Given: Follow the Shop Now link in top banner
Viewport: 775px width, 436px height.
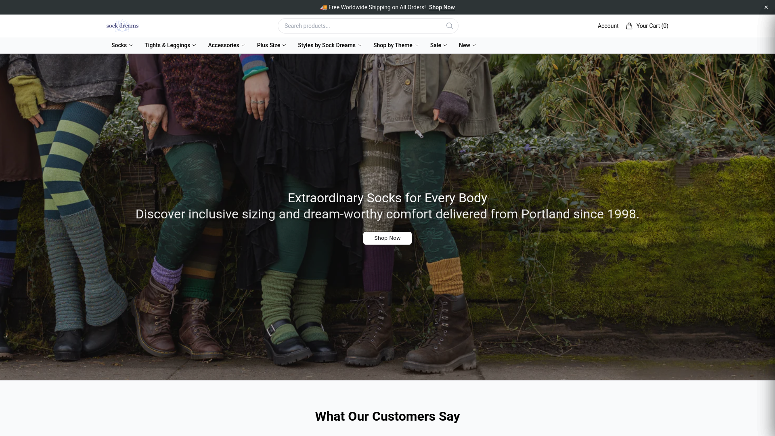Looking at the screenshot, I should (x=442, y=7).
